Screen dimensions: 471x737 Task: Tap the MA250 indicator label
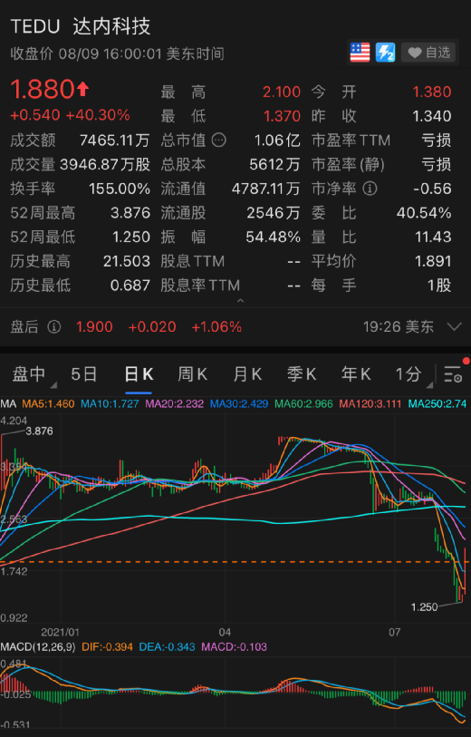(437, 403)
